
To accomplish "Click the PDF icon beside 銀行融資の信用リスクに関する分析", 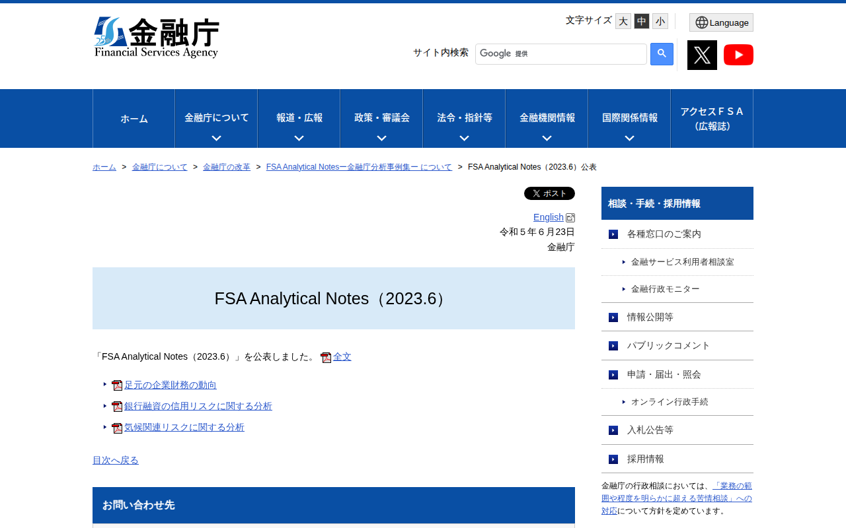I will click(117, 407).
